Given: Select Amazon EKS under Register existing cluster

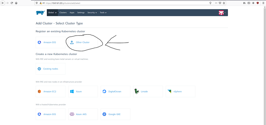Looking at the screenshot, I should point(51,43).
